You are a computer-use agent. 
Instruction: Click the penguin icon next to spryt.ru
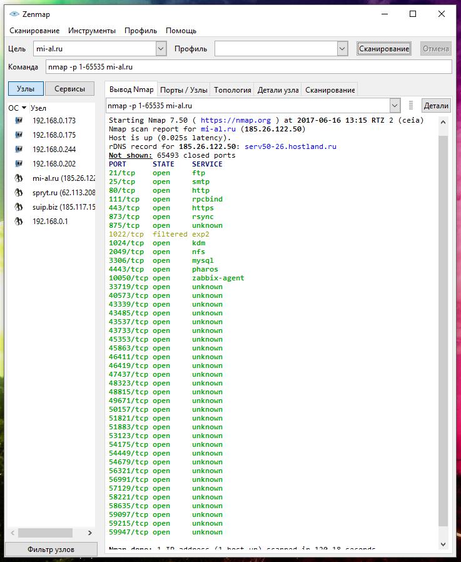tap(19, 193)
